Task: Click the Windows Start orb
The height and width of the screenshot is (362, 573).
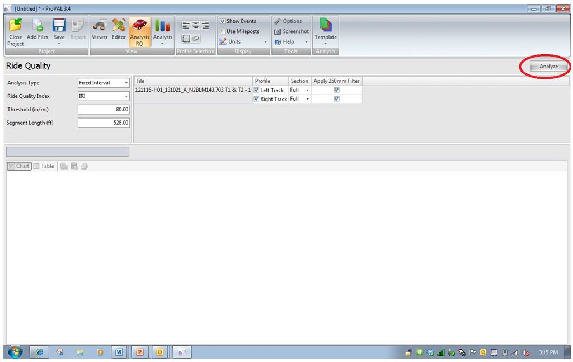Action: [x=15, y=352]
